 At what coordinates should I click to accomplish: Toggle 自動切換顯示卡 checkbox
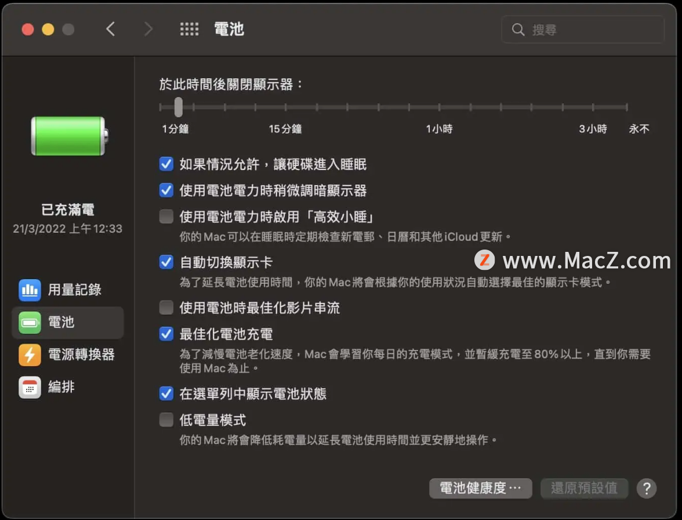click(166, 262)
